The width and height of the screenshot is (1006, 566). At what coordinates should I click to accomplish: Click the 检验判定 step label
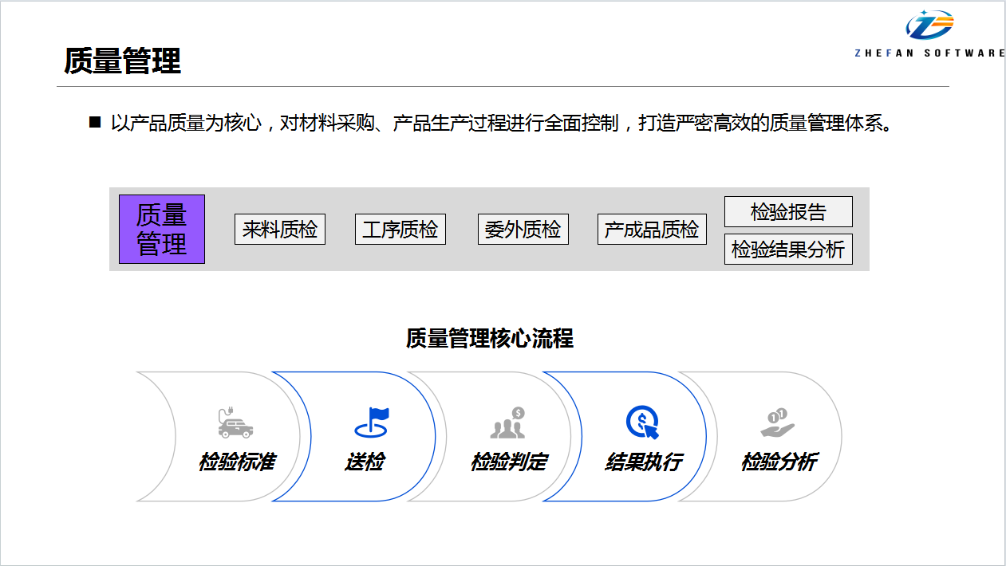click(508, 462)
